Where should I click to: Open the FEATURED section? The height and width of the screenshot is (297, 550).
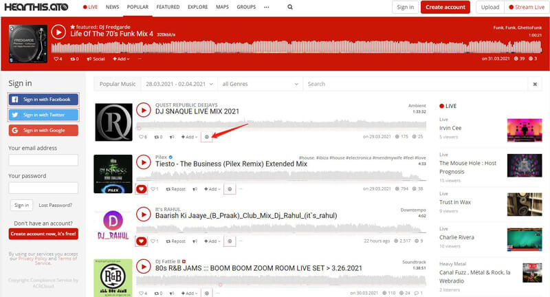168,7
